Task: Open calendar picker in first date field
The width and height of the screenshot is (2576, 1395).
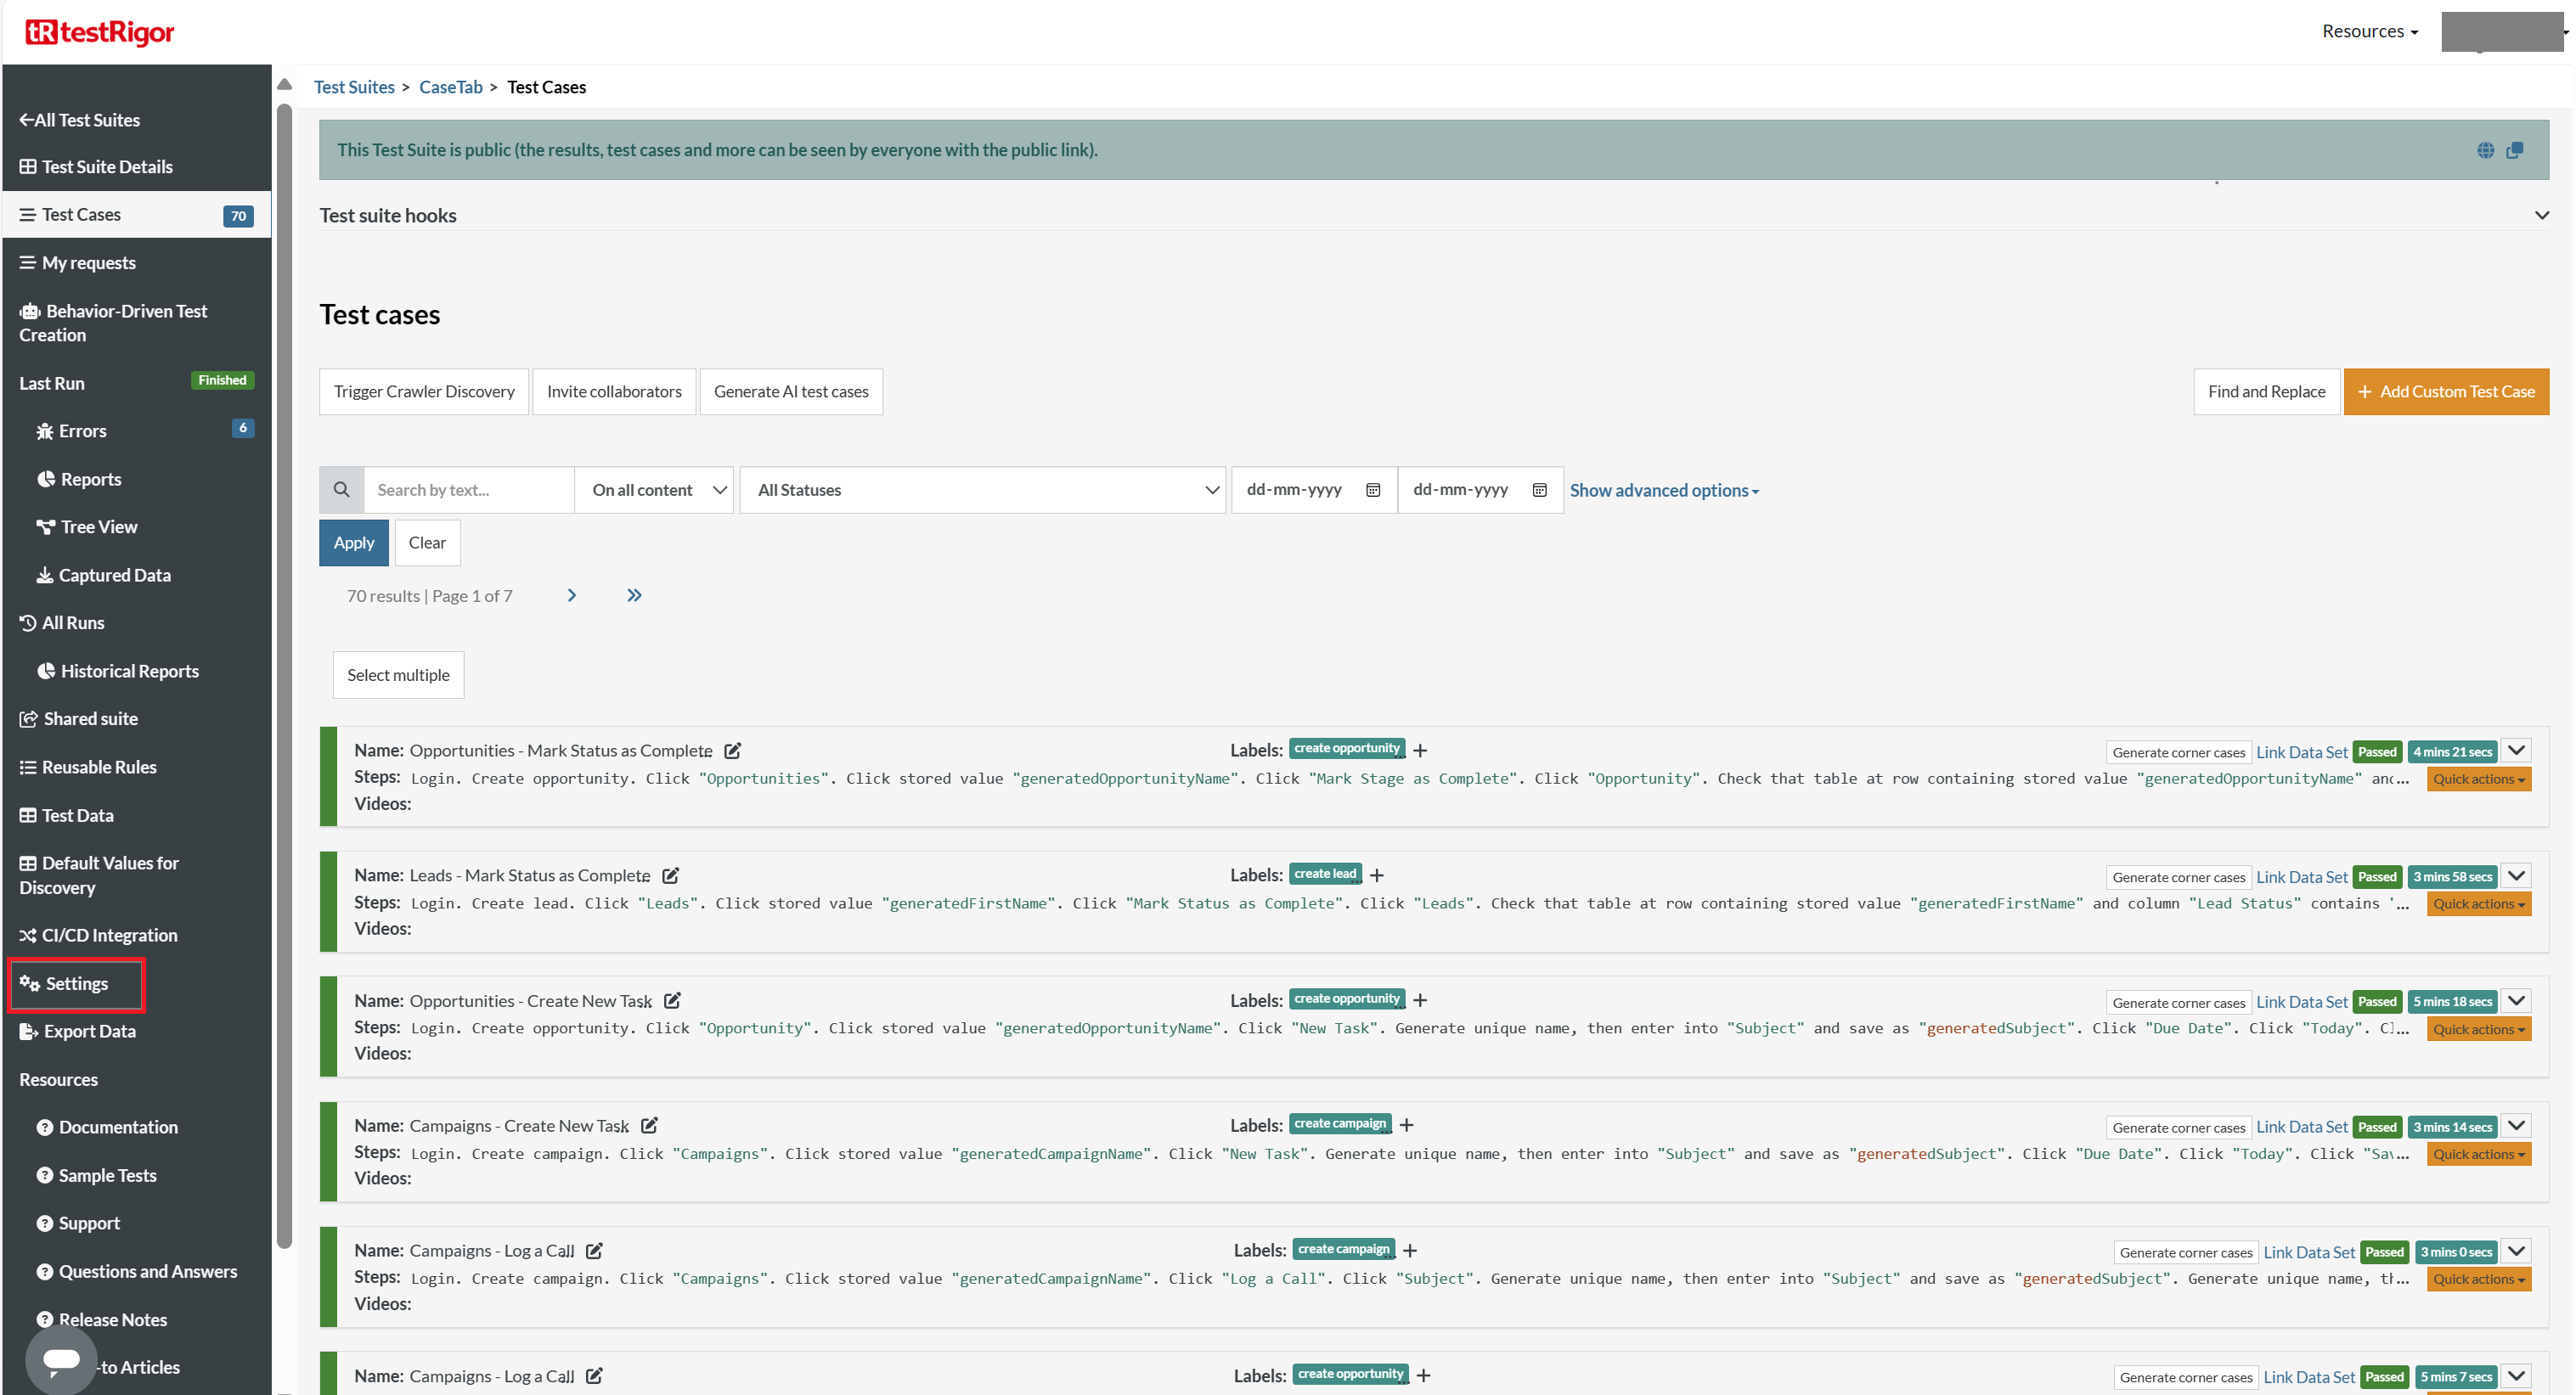Action: (1372, 490)
